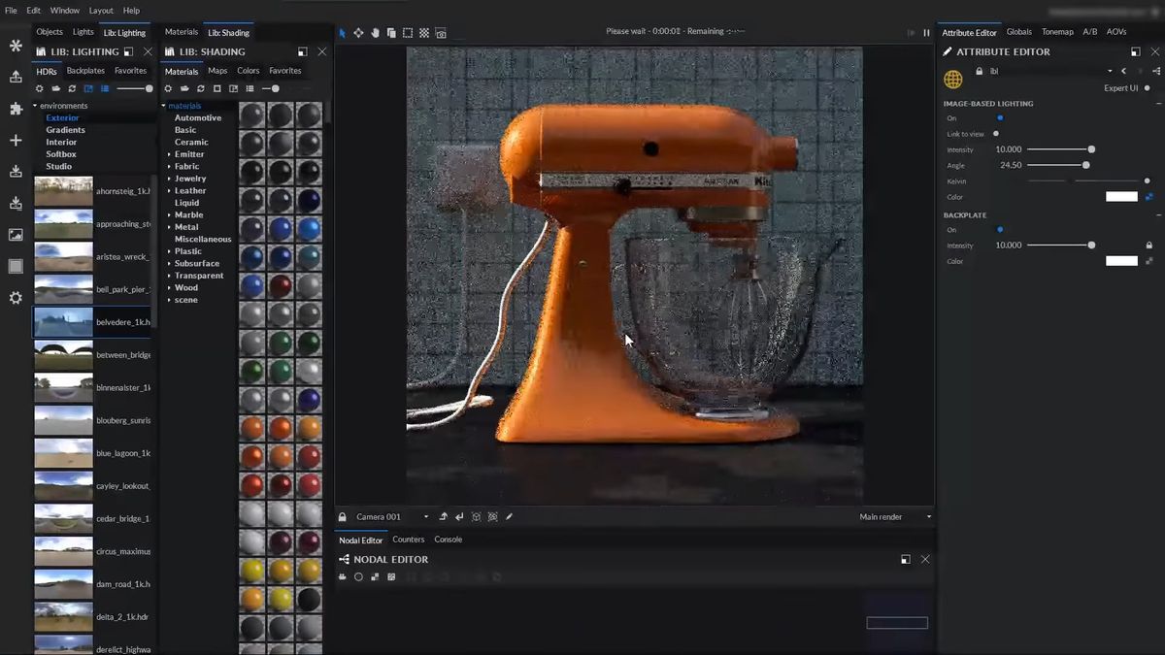Pause the render with the pause icon
Screen dimensions: 1165x655
point(926,33)
